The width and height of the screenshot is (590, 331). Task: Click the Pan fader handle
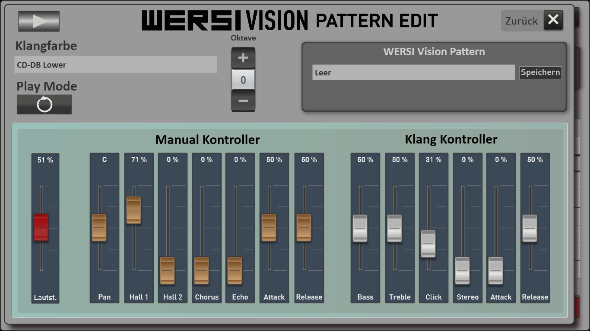pyautogui.click(x=99, y=227)
